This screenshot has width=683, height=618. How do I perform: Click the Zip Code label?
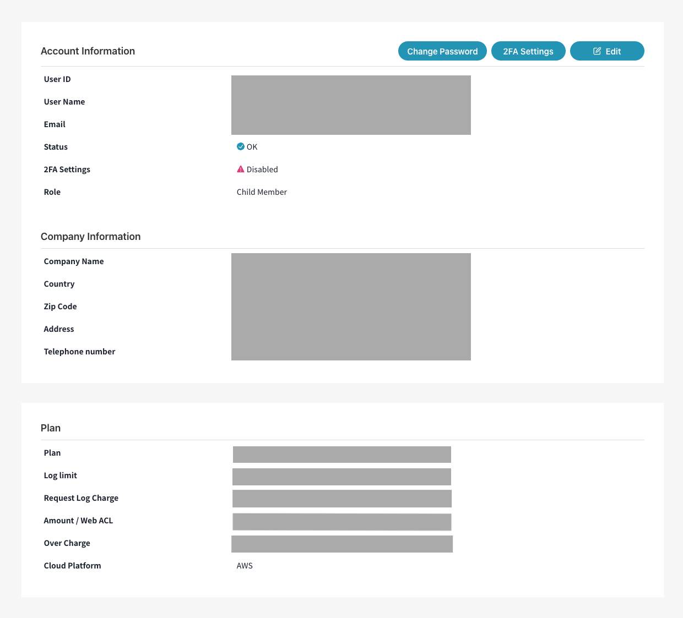coord(60,307)
